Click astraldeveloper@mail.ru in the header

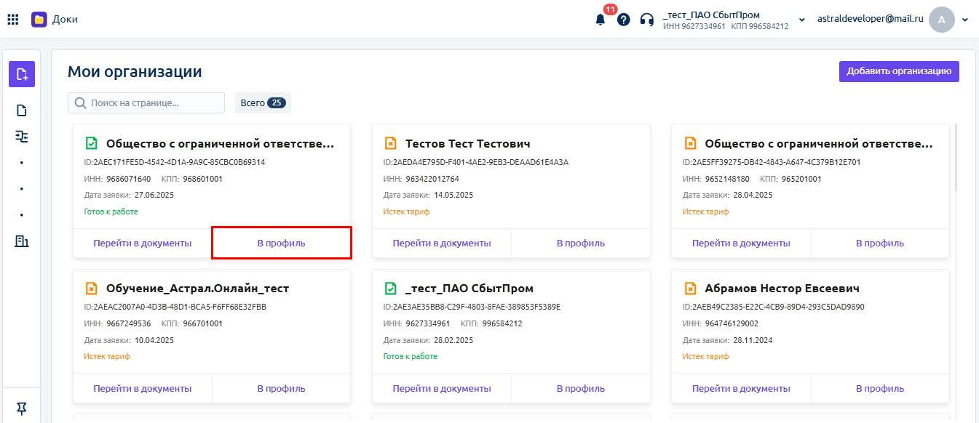pyautogui.click(x=870, y=20)
